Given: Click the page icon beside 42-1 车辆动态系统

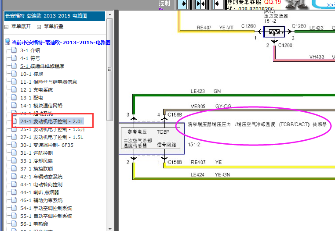Looking at the screenshot, I should click(x=14, y=176).
